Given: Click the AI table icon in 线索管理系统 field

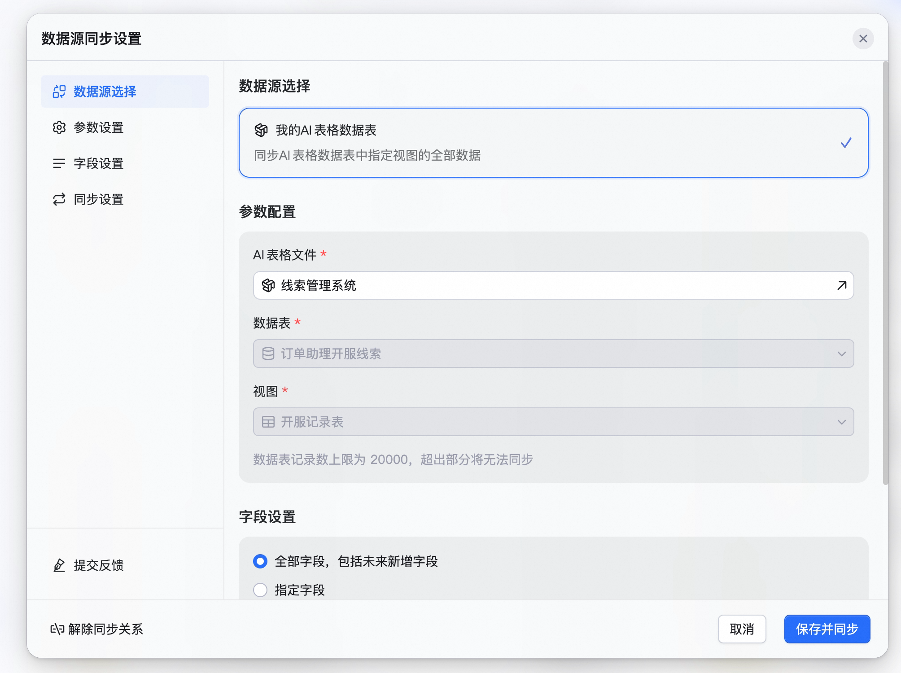Looking at the screenshot, I should click(x=268, y=285).
